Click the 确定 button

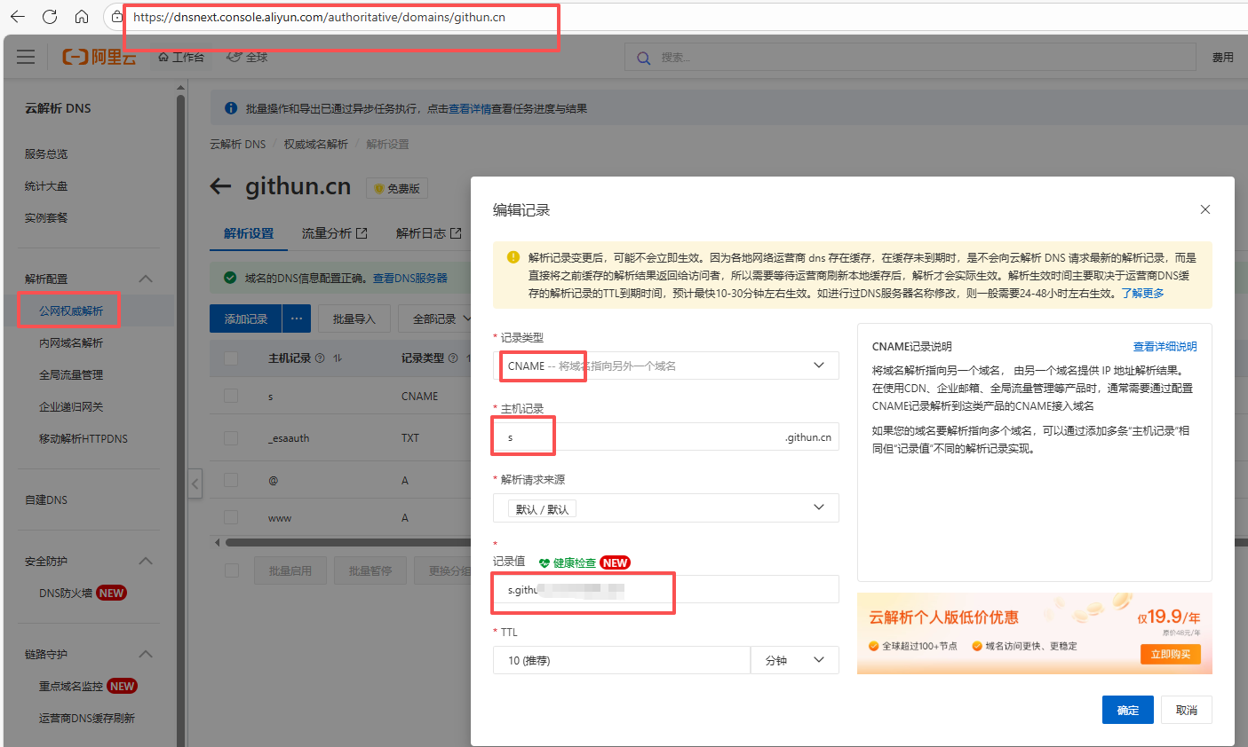[1127, 710]
